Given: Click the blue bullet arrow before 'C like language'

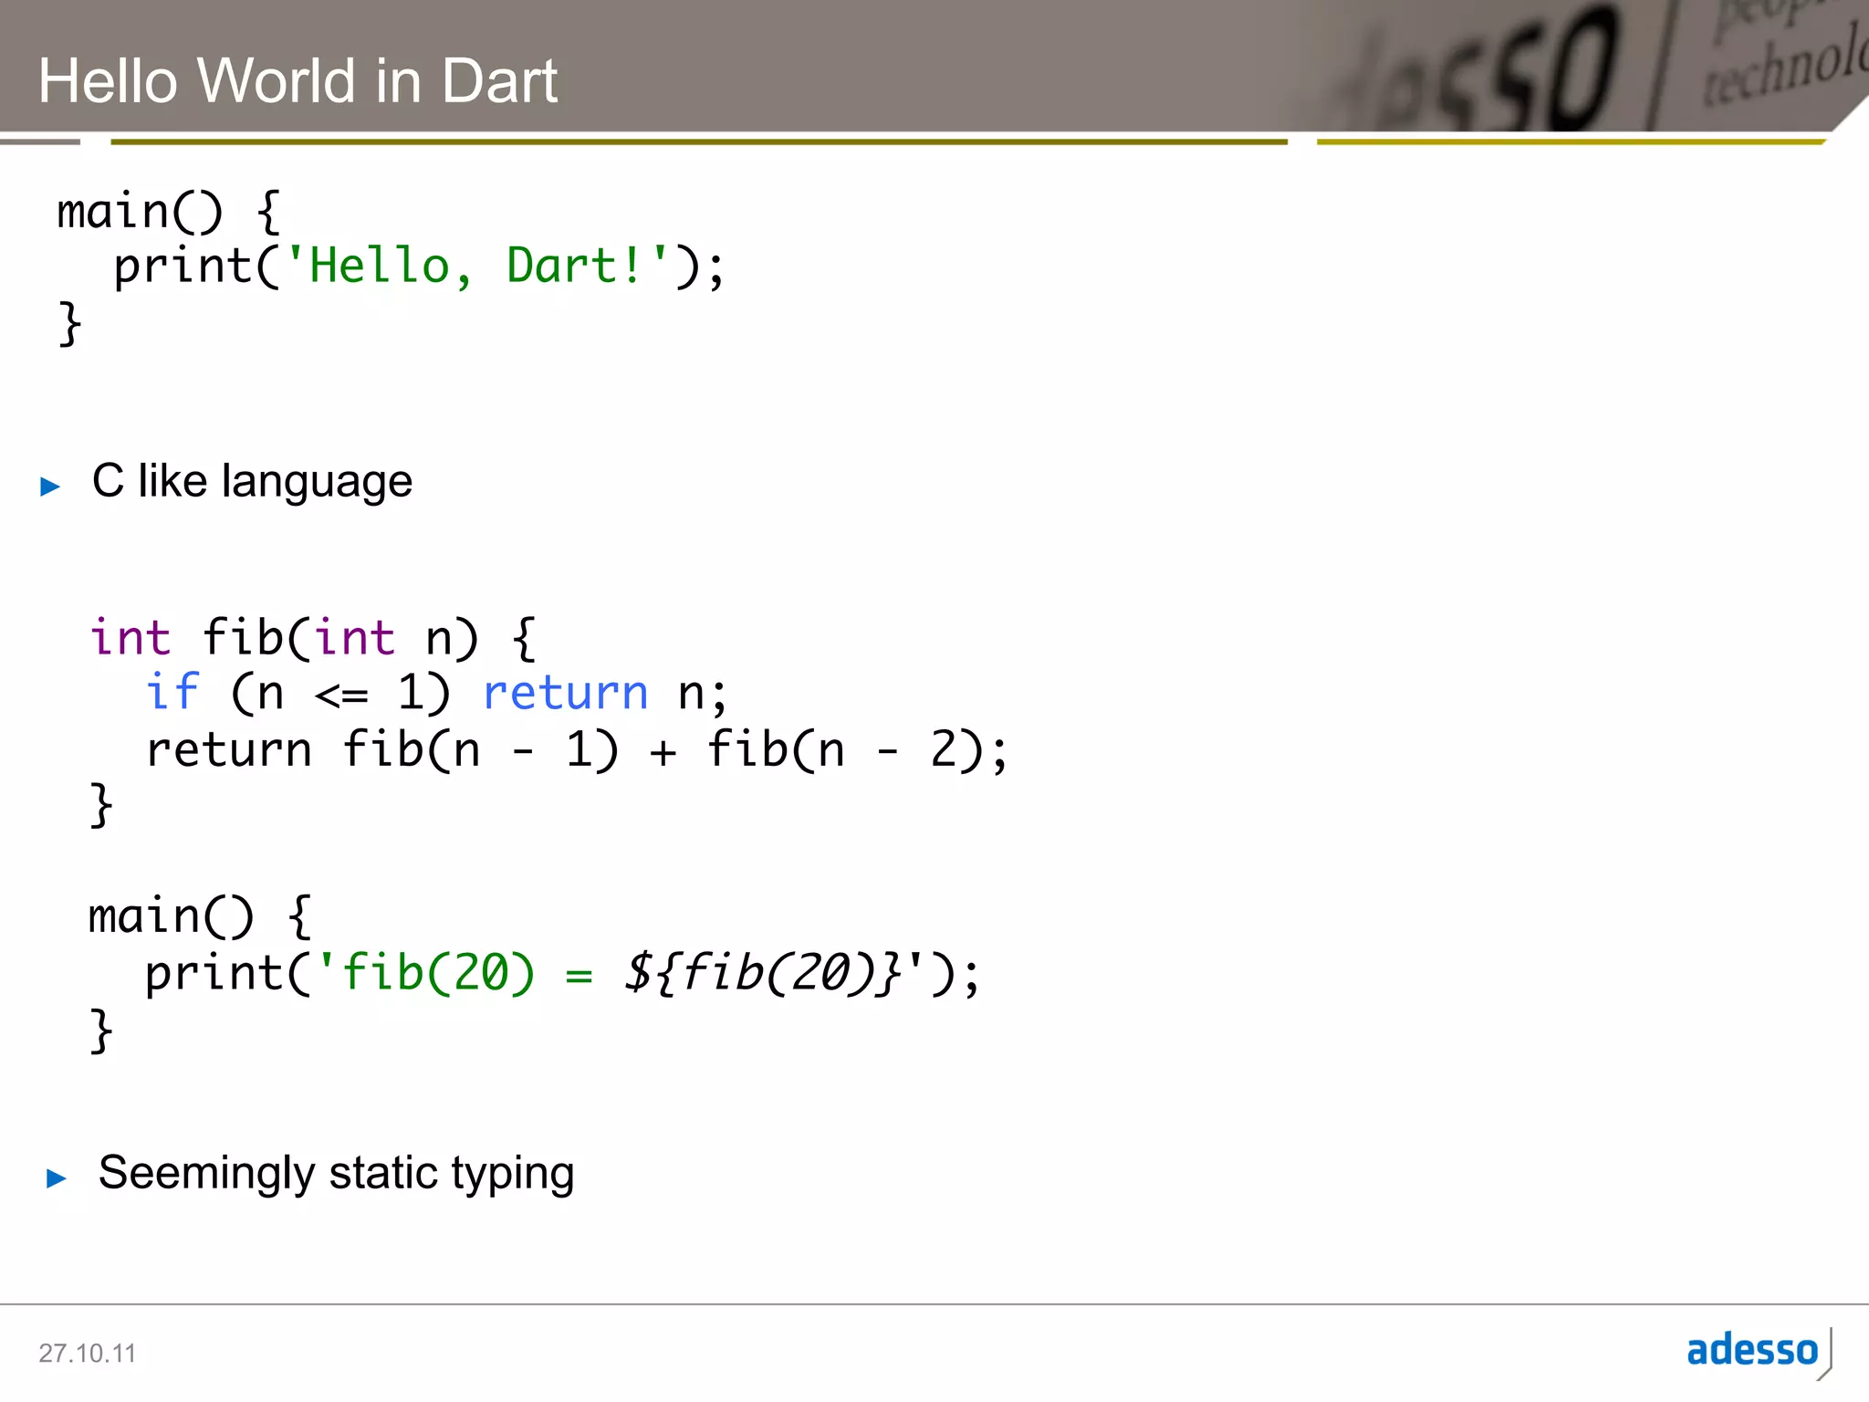Looking at the screenshot, I should 50,487.
